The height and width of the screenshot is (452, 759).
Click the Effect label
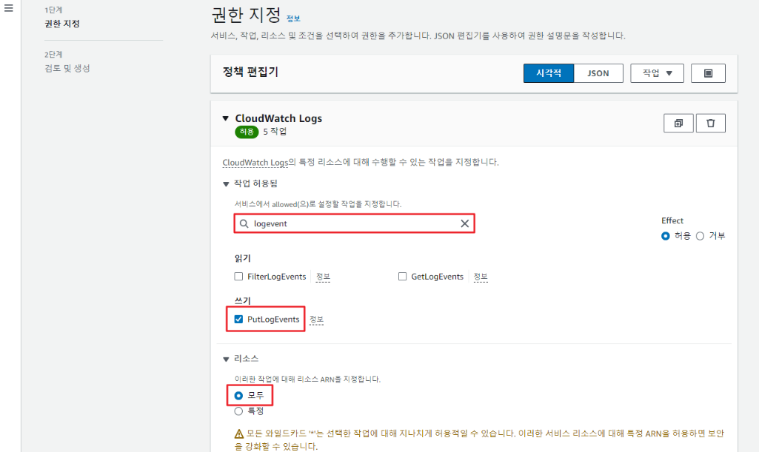coord(672,220)
